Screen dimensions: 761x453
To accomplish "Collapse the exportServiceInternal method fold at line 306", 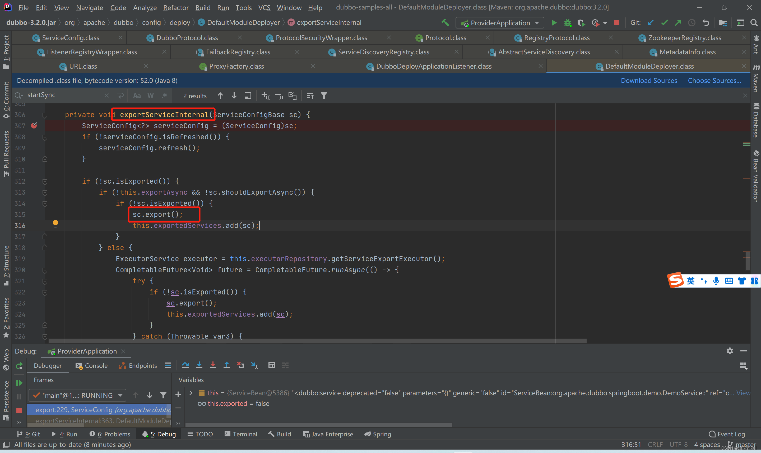I will tap(45, 115).
